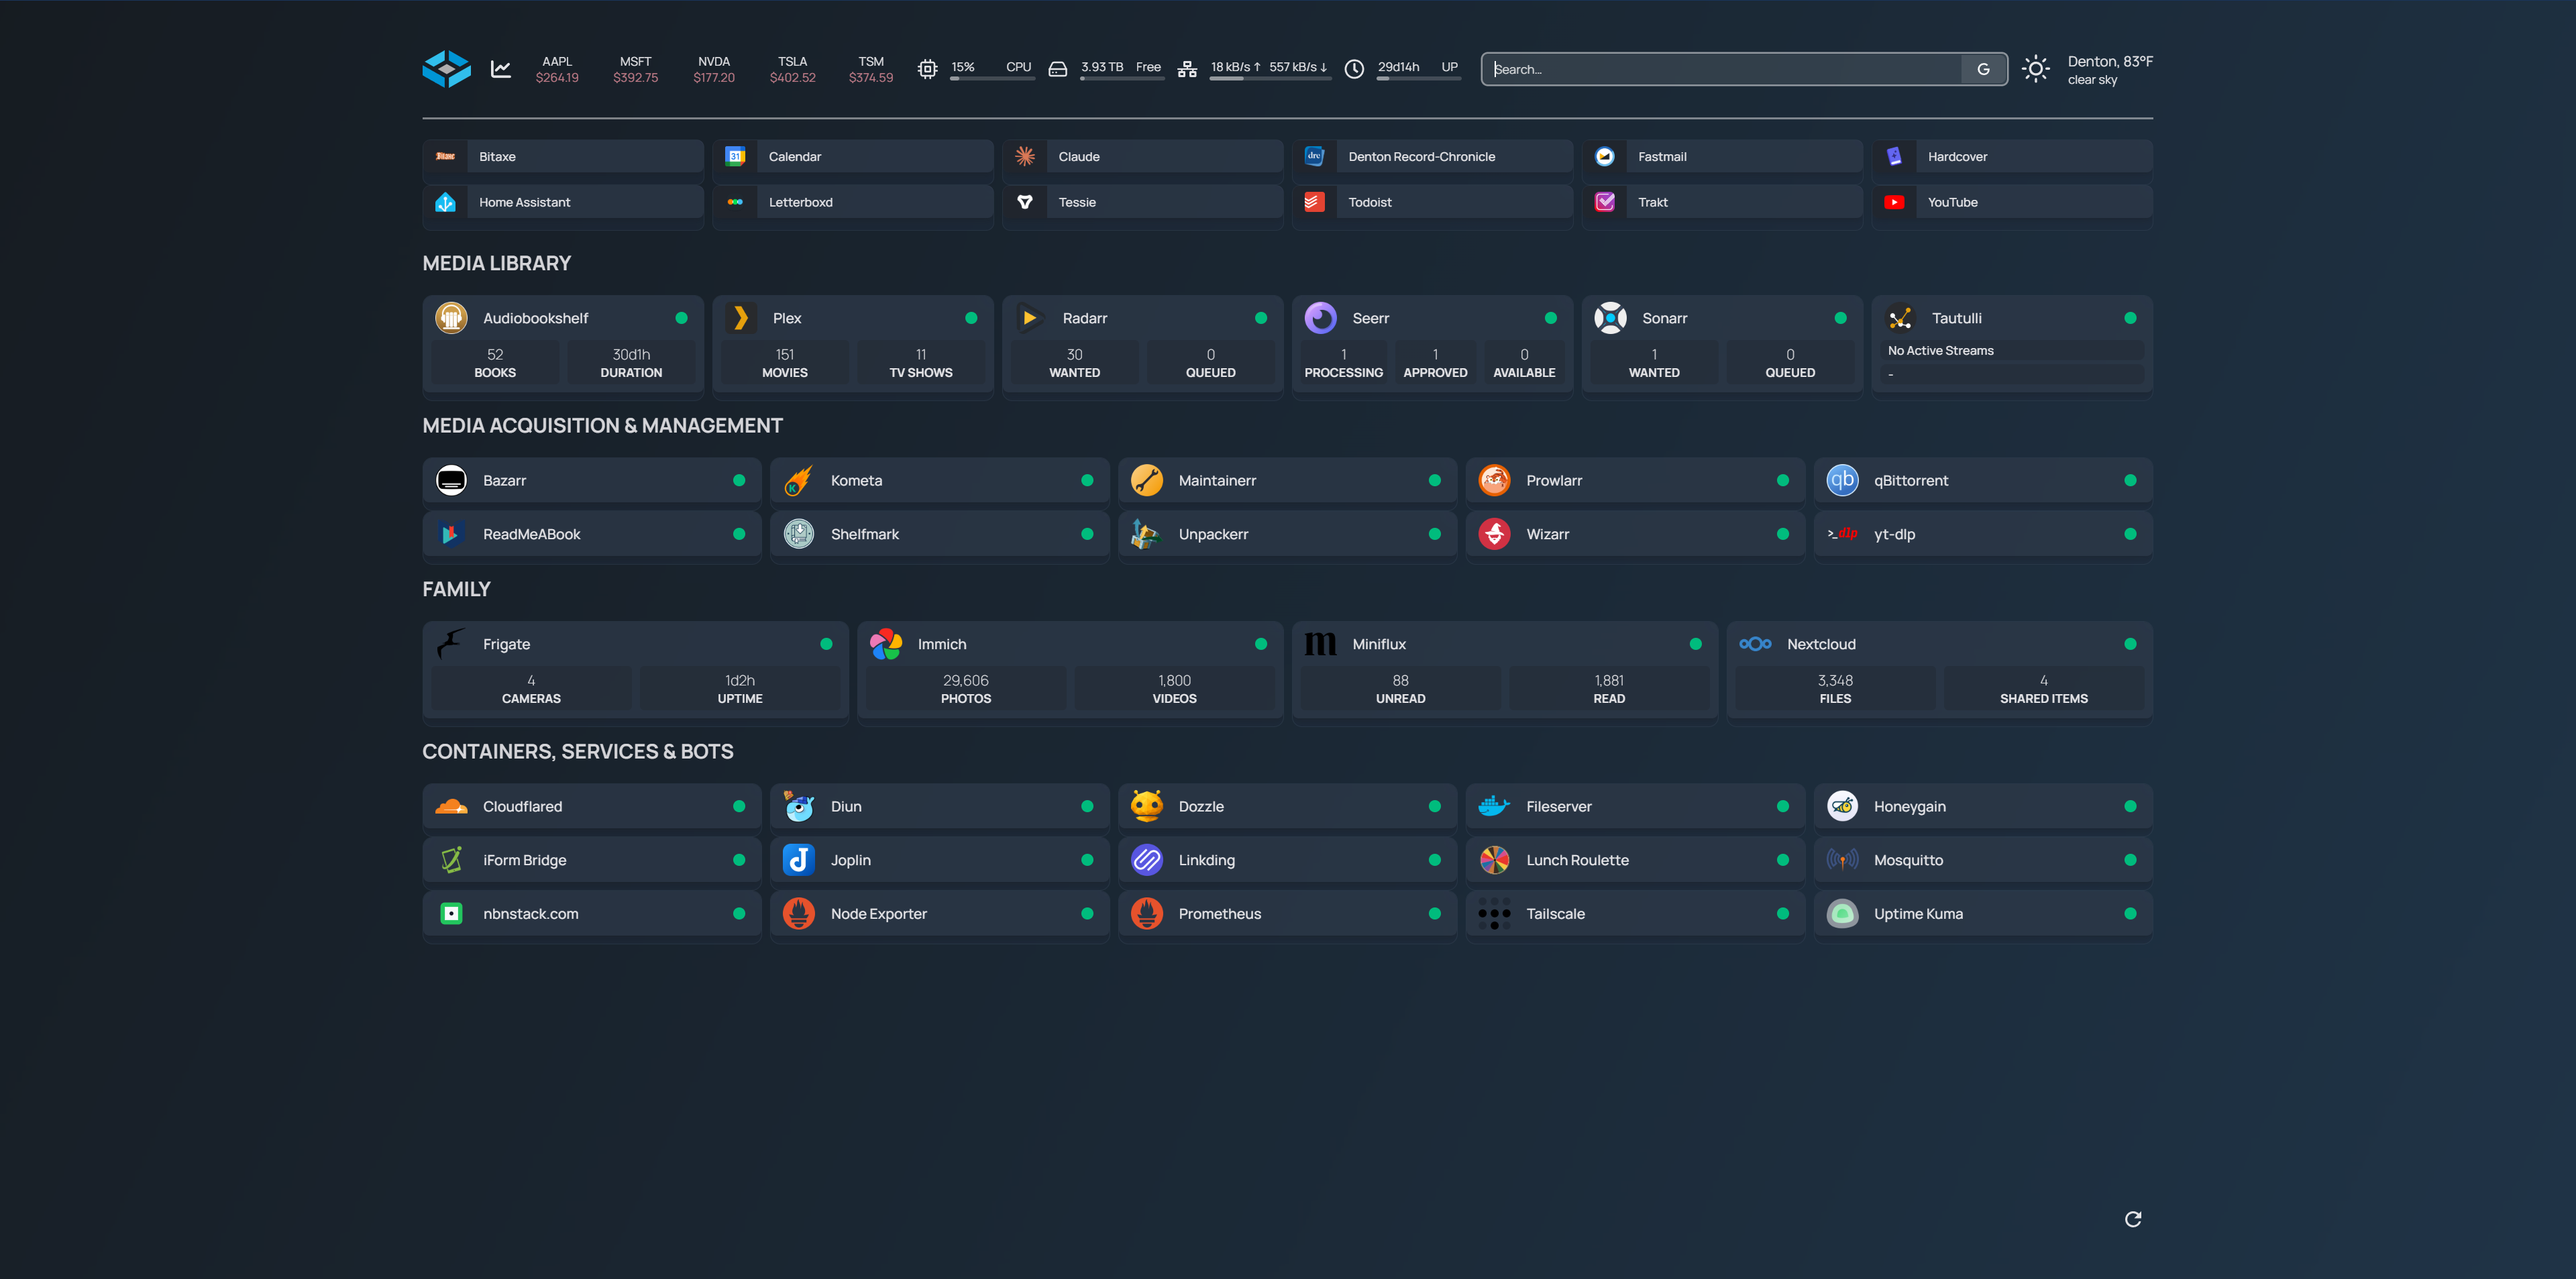This screenshot has height=1279, width=2576.
Task: Click the refresh icon at bottom right
Action: pos(2133,1218)
